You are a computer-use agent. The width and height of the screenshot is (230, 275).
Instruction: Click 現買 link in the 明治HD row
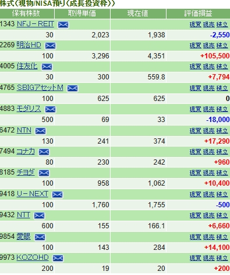[195, 46]
